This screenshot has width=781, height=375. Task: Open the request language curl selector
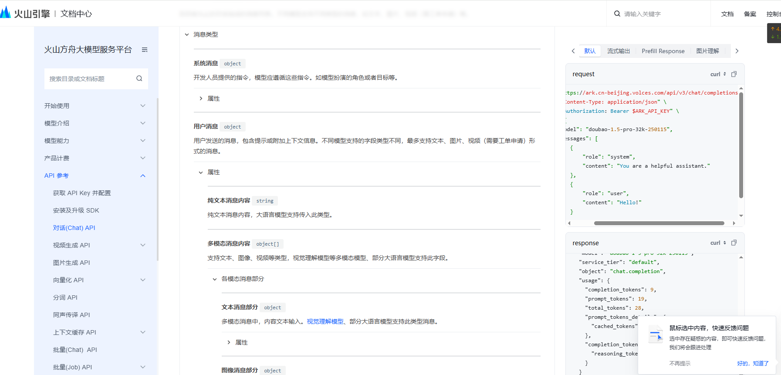[x=718, y=74]
